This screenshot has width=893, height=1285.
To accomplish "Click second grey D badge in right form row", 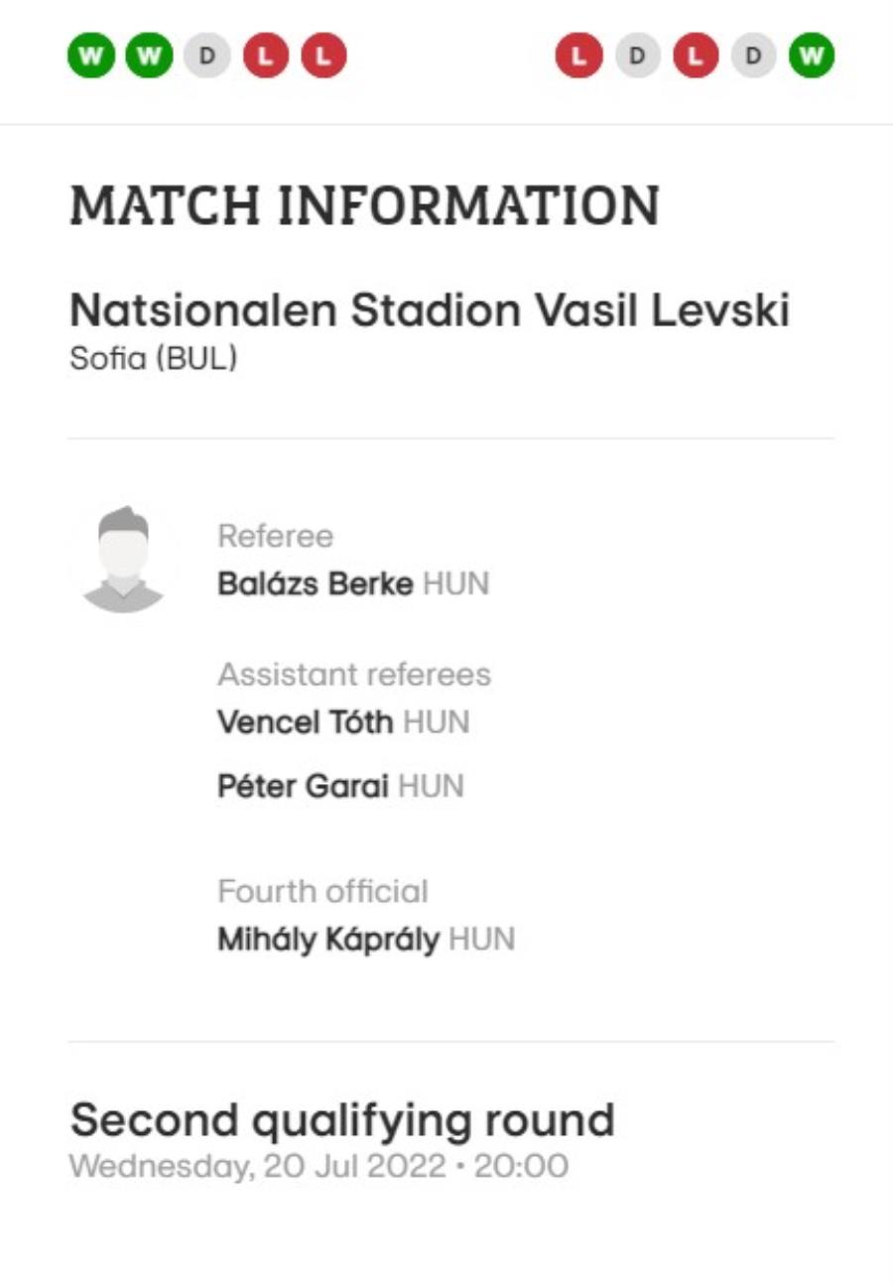I will coord(754,56).
